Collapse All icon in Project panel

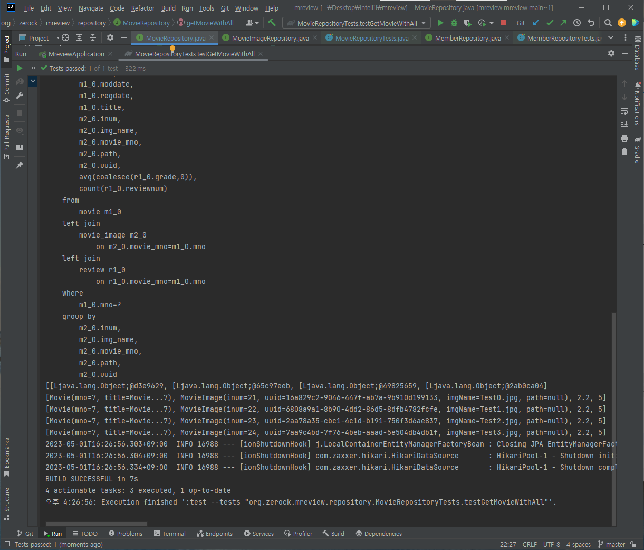tap(93, 37)
